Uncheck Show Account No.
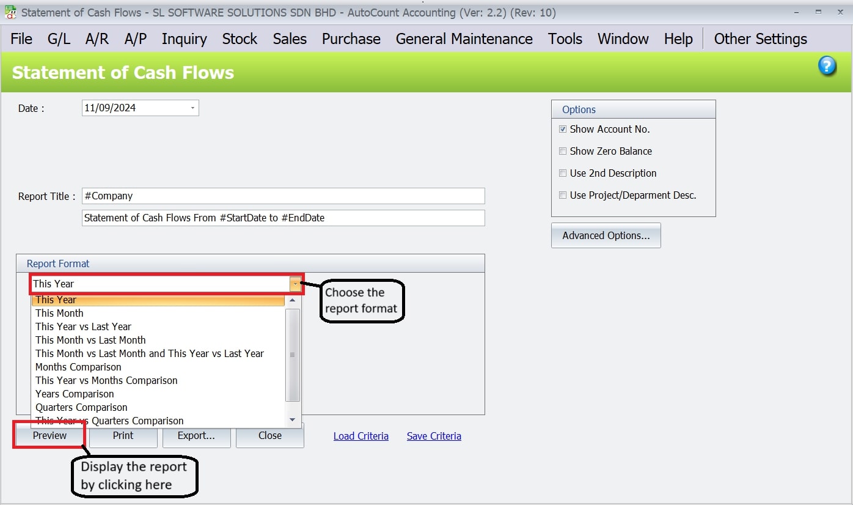Screen dimensions: 853x505 [x=563, y=129]
